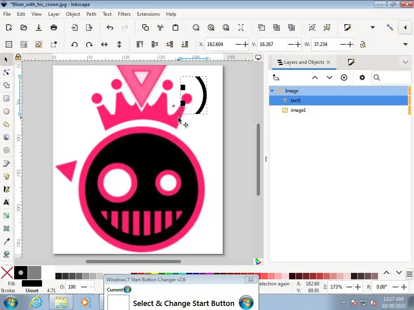Cut selection to clipboard
Image resolution: width=414 pixels, height=310 pixels.
click(x=160, y=27)
